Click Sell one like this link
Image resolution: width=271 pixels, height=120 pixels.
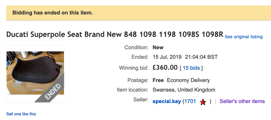[21, 114]
